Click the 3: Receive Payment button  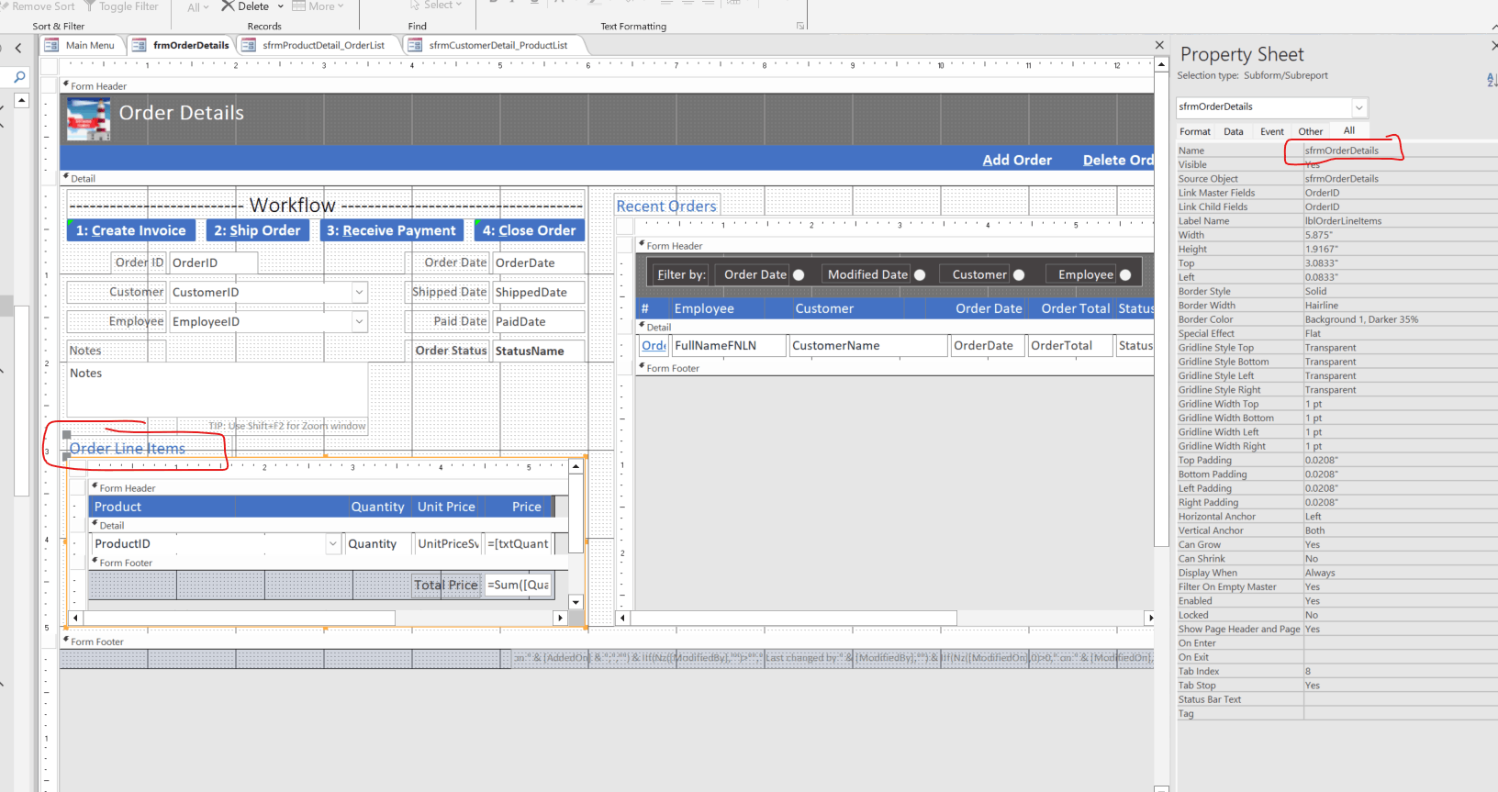[391, 230]
